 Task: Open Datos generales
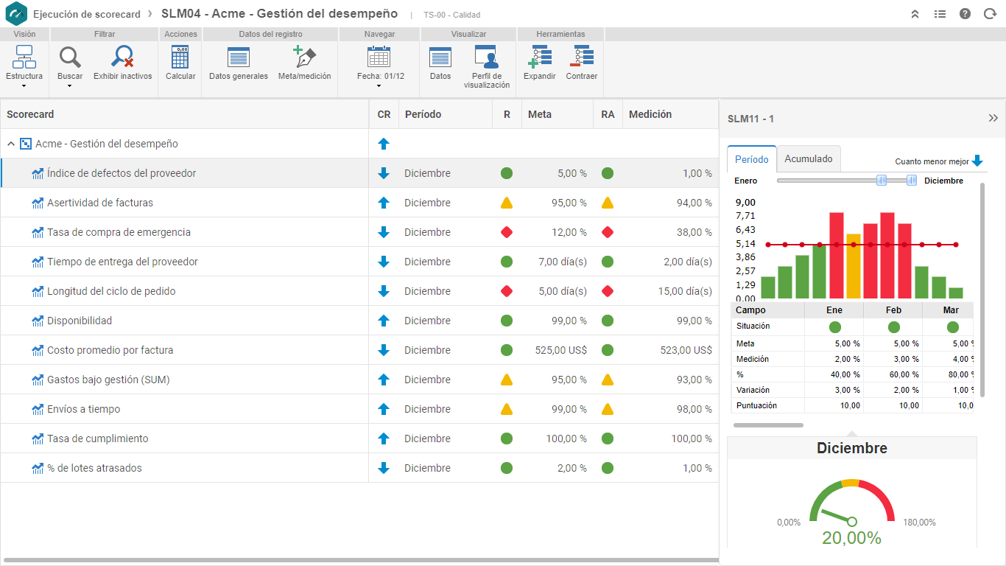(239, 57)
